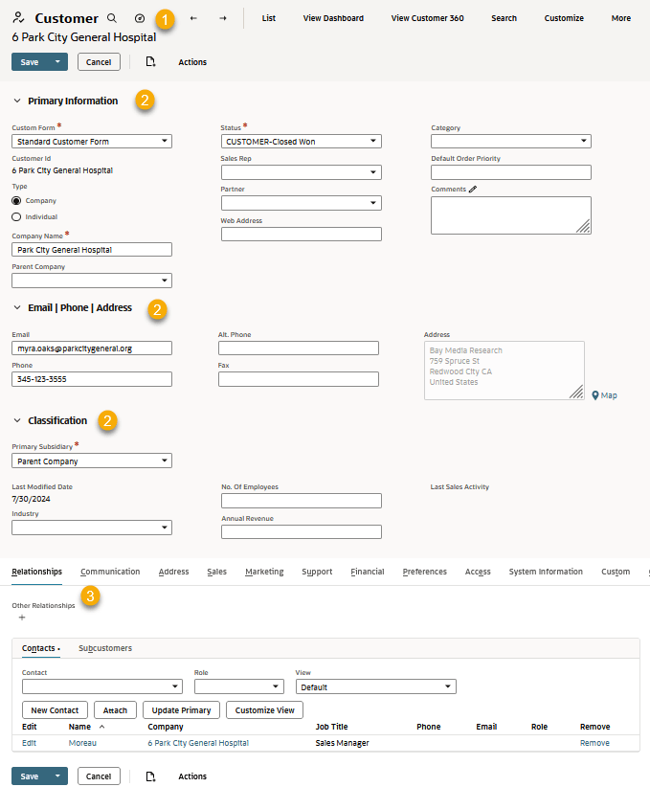Open the top Save button dropdown arrow
This screenshot has width=650, height=787.
click(57, 61)
